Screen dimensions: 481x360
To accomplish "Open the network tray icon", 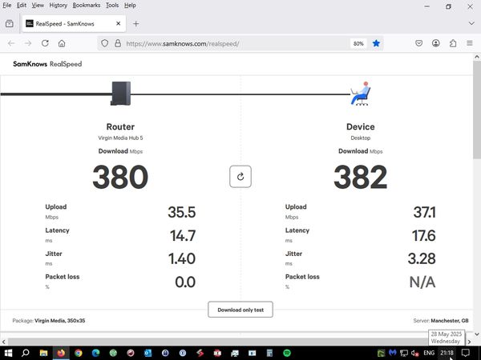I will pos(404,353).
